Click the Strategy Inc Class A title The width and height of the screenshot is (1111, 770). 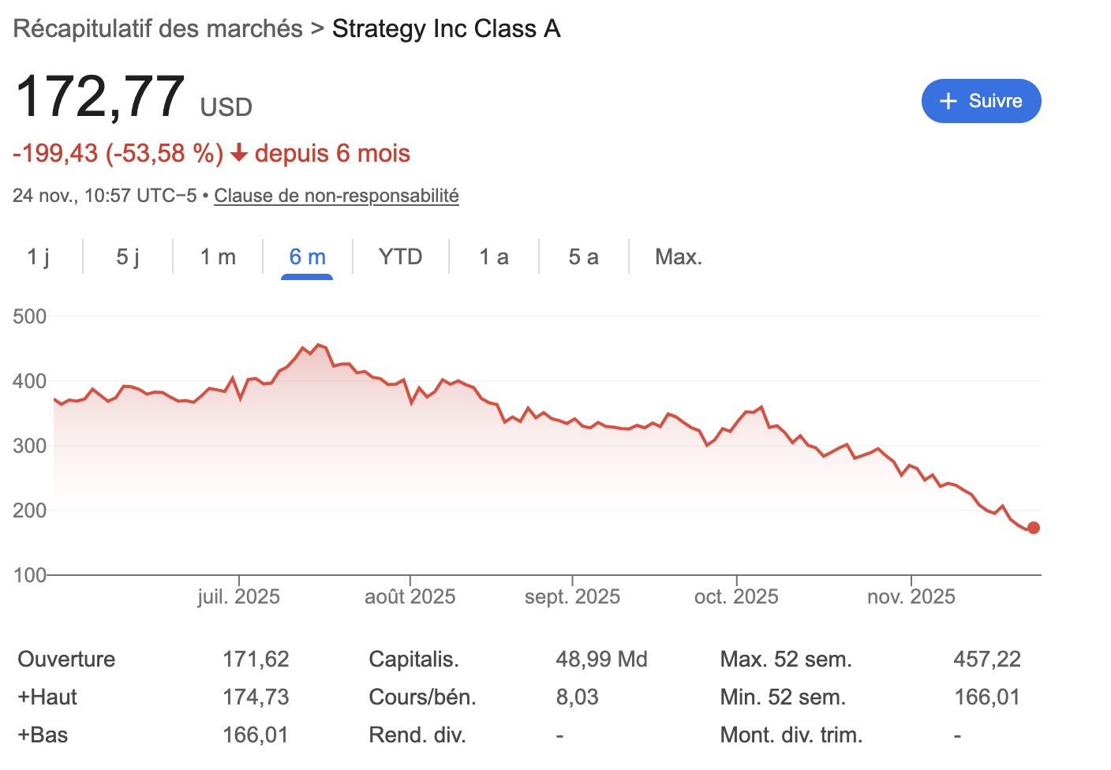point(446,28)
